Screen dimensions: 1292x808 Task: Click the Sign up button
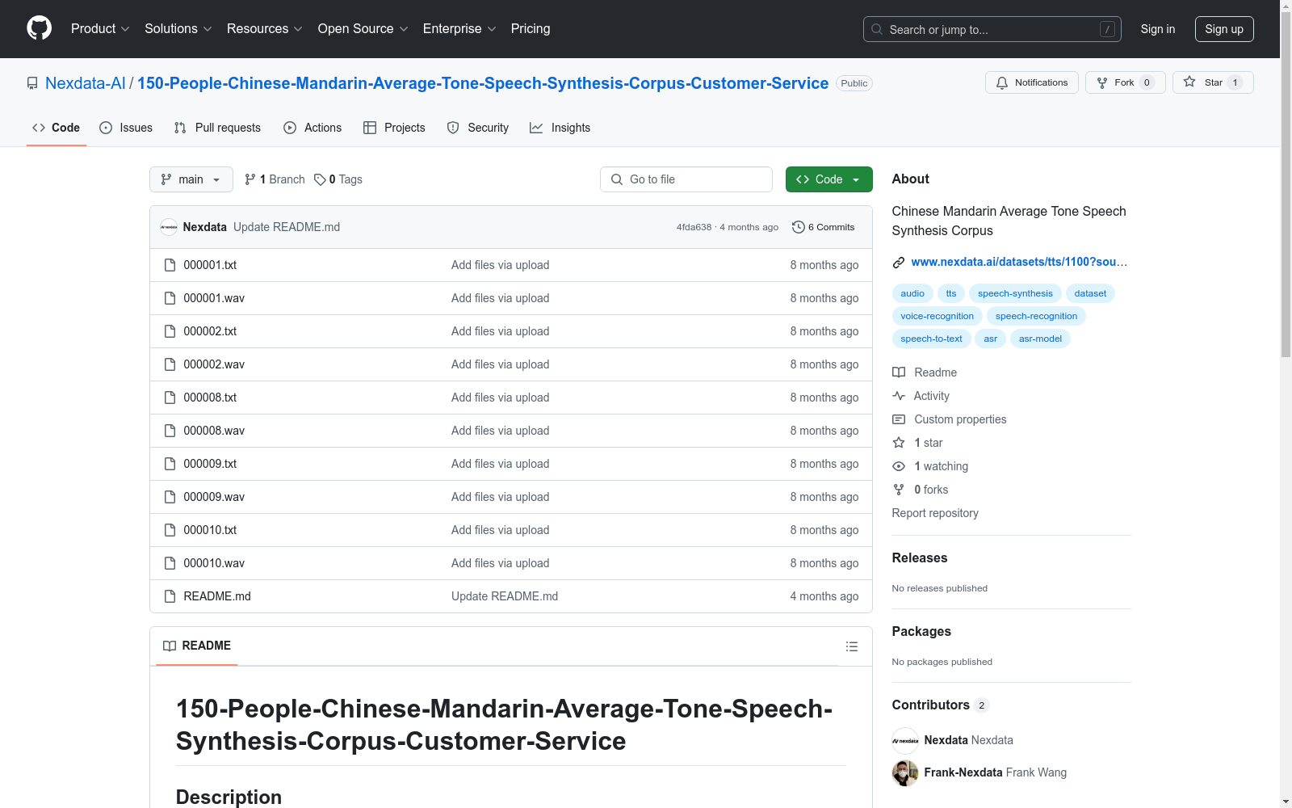click(1224, 29)
